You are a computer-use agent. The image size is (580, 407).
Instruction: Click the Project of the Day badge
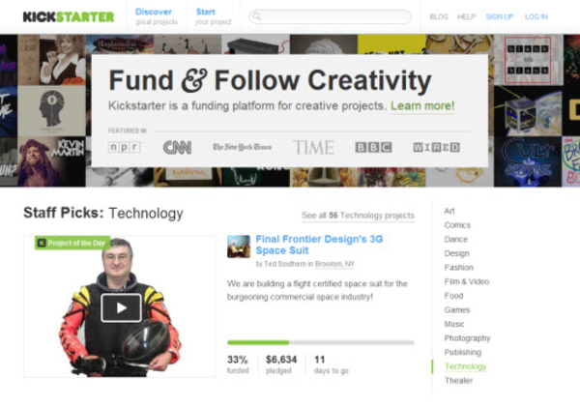click(x=72, y=243)
